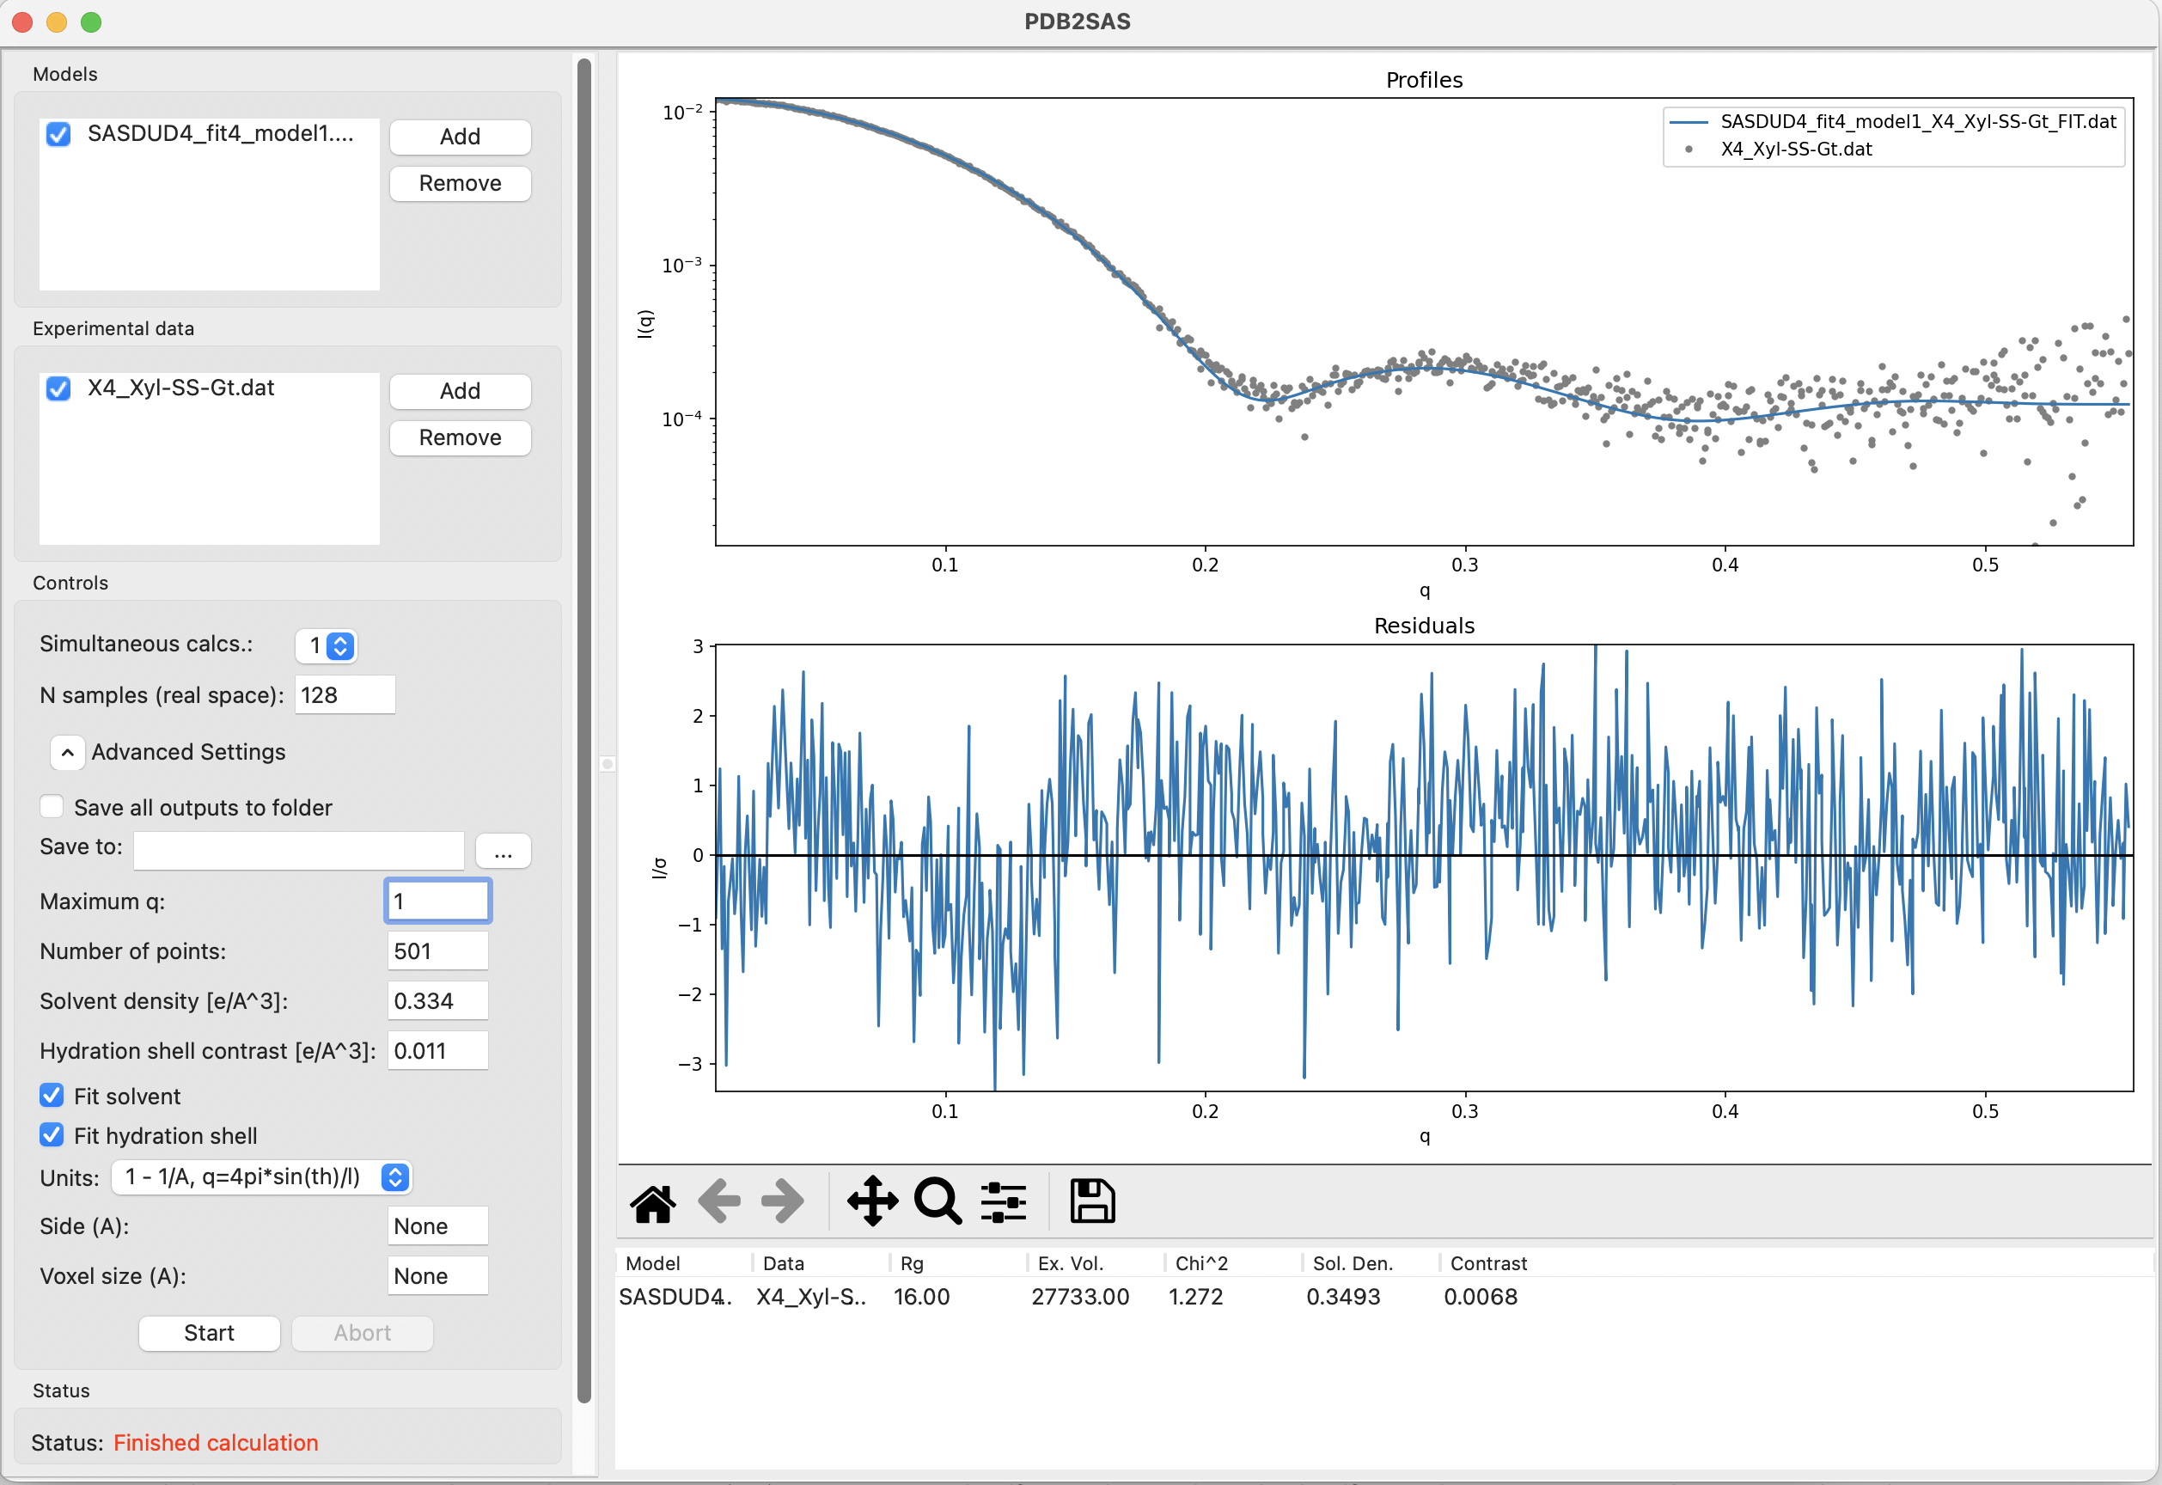Collapse the Advanced Settings expander

pyautogui.click(x=67, y=753)
